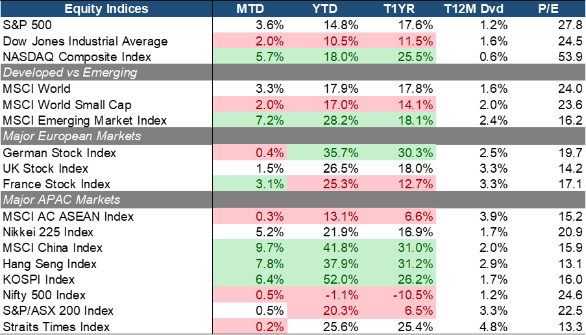Click the 7.2% MTD cell
Image resolution: width=586 pixels, height=335 pixels.
(x=249, y=120)
